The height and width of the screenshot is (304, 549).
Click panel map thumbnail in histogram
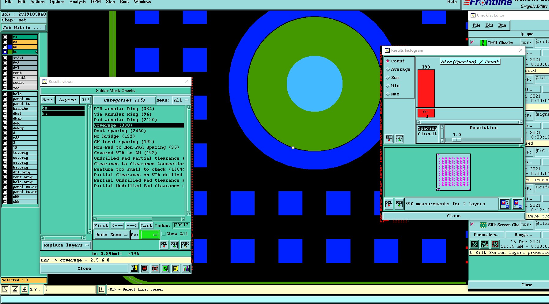click(x=453, y=172)
